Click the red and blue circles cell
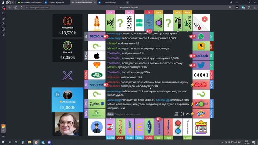 tap(178, 127)
